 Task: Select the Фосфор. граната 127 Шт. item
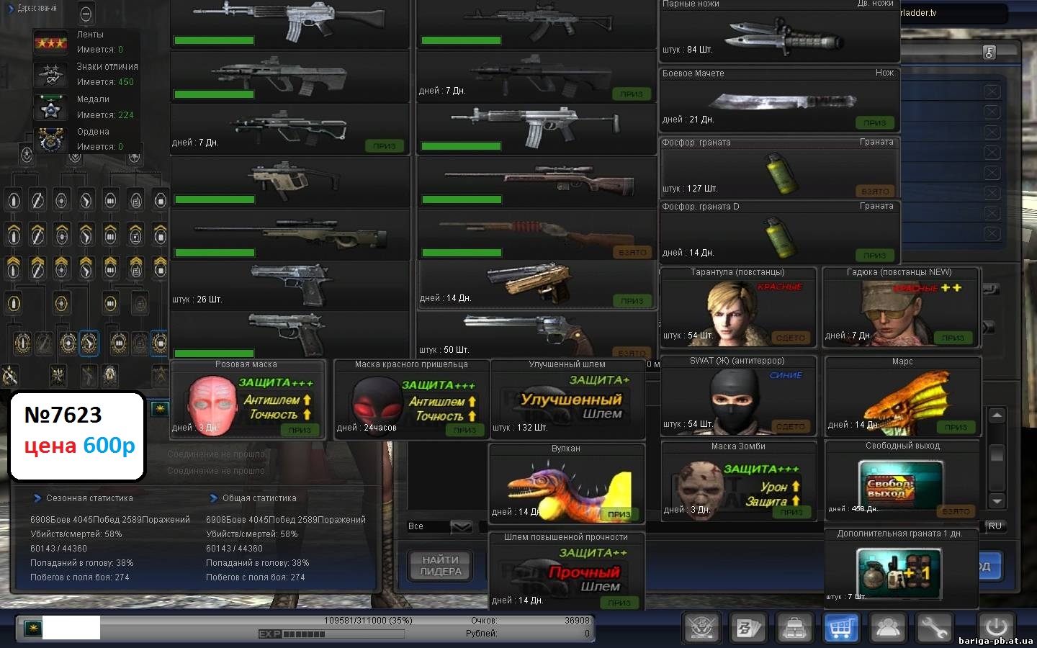click(779, 167)
